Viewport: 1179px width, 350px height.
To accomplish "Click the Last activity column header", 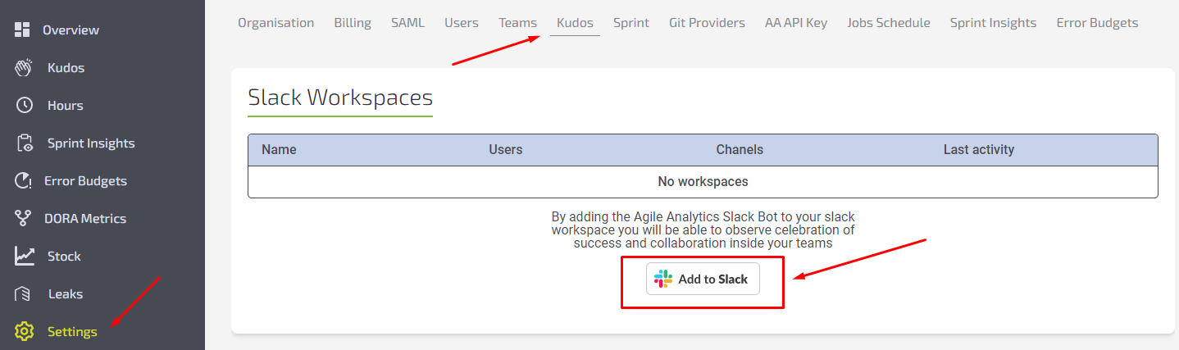I will pos(978,150).
